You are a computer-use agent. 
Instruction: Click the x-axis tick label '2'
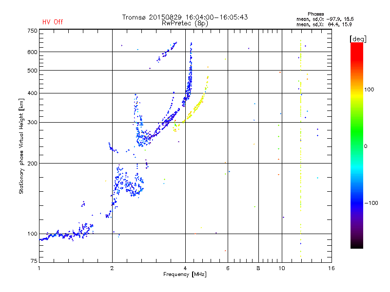pyautogui.click(x=112, y=268)
